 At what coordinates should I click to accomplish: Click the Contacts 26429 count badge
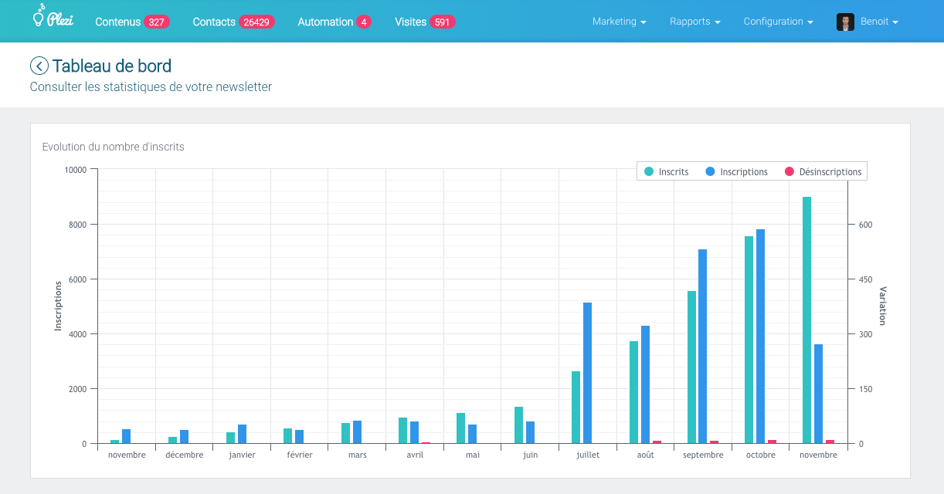pos(256,22)
